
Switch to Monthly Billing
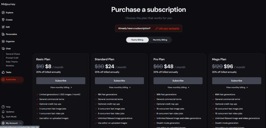160,40
